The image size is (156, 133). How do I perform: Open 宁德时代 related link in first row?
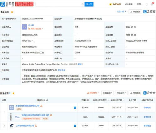[147, 108]
